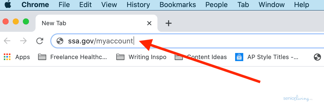Expand the Content Ideas bookmarks folder

point(201,57)
